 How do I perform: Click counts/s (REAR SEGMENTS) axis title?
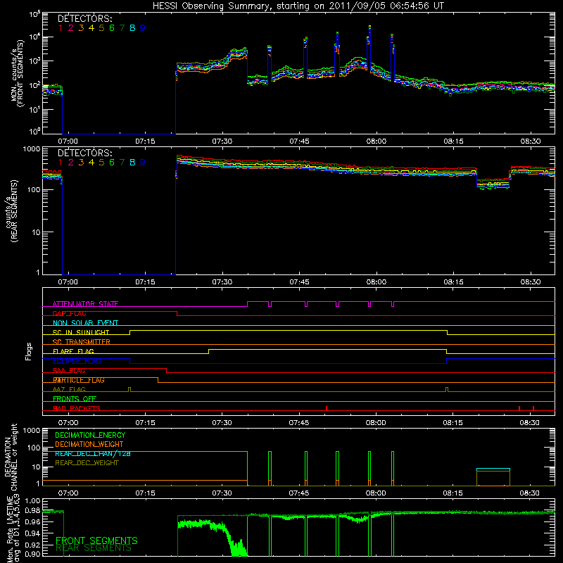pyautogui.click(x=11, y=211)
